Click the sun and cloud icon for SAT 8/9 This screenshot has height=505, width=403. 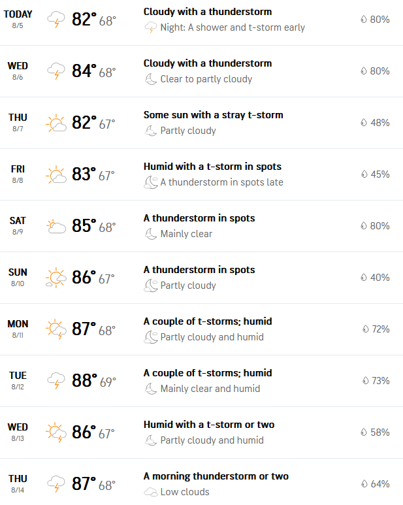[56, 226]
